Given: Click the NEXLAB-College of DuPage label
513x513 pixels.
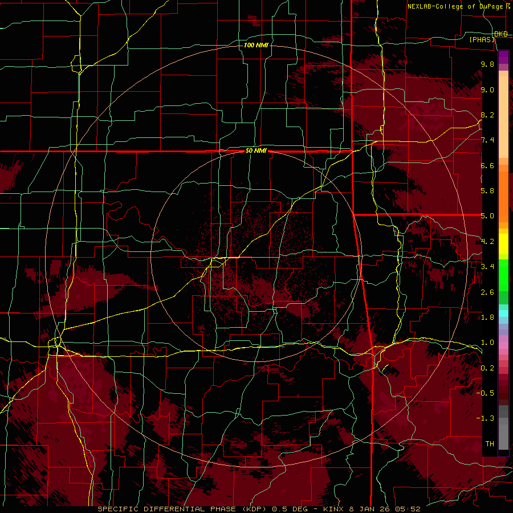Looking at the screenshot, I should [x=455, y=6].
